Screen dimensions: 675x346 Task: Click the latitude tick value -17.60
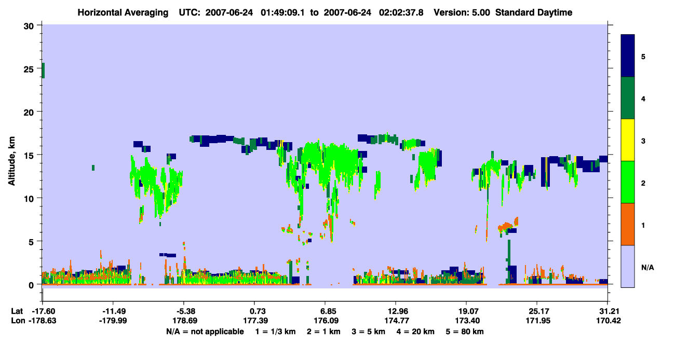click(42, 311)
